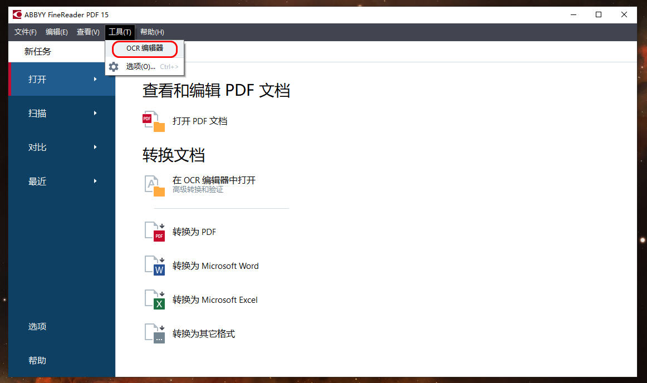Click the 新任务 header label
Viewport: 647px width, 383px height.
pyautogui.click(x=37, y=52)
